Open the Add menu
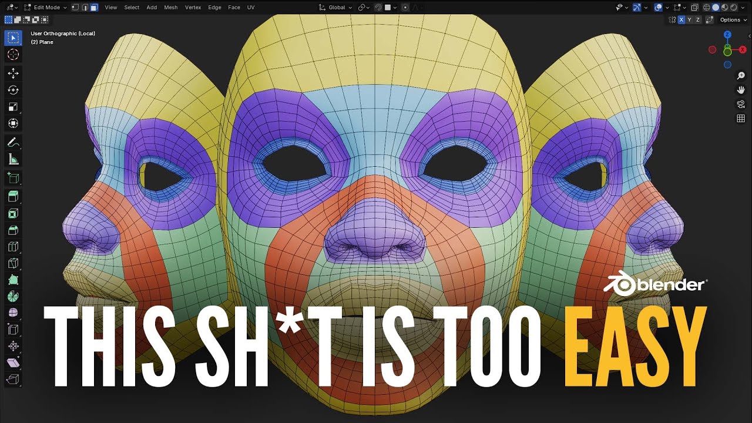The width and height of the screenshot is (752, 423). [x=152, y=8]
